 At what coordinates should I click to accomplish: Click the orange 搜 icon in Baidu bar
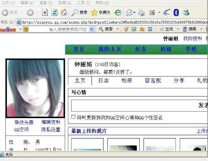(26, 29)
